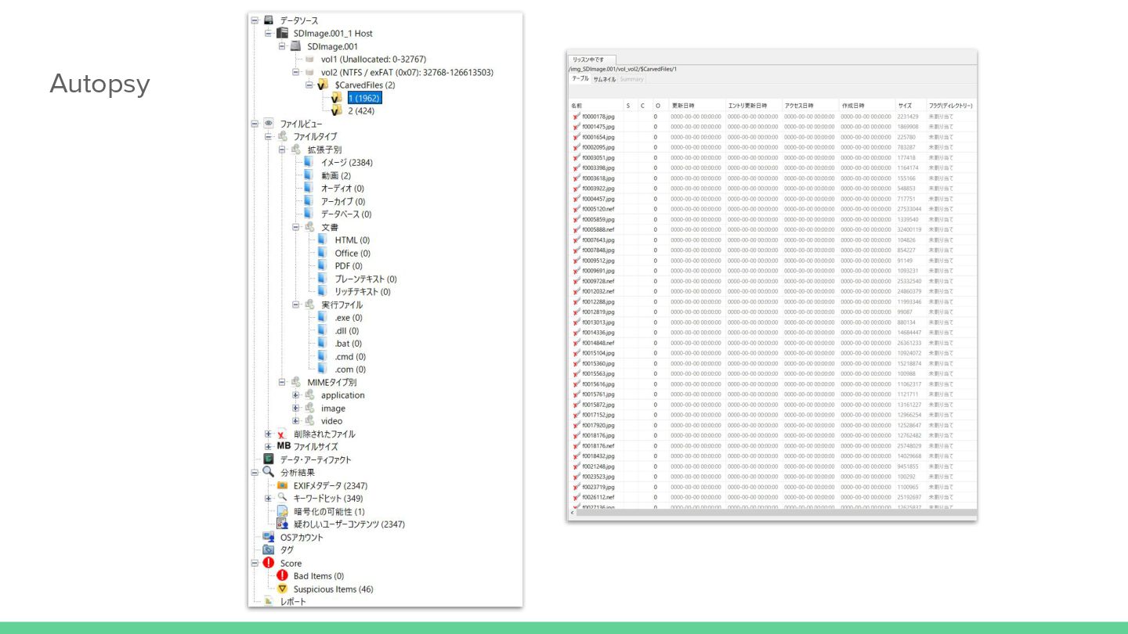The width and height of the screenshot is (1128, 634).
Task: Click the SDImage.001 disk image icon
Action: (296, 46)
